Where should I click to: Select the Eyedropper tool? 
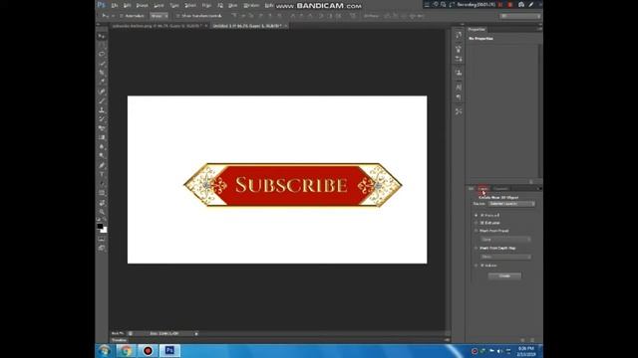point(102,82)
